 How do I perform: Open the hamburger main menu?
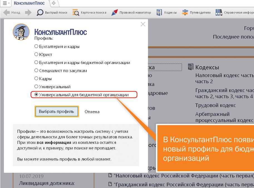click(x=6, y=3)
